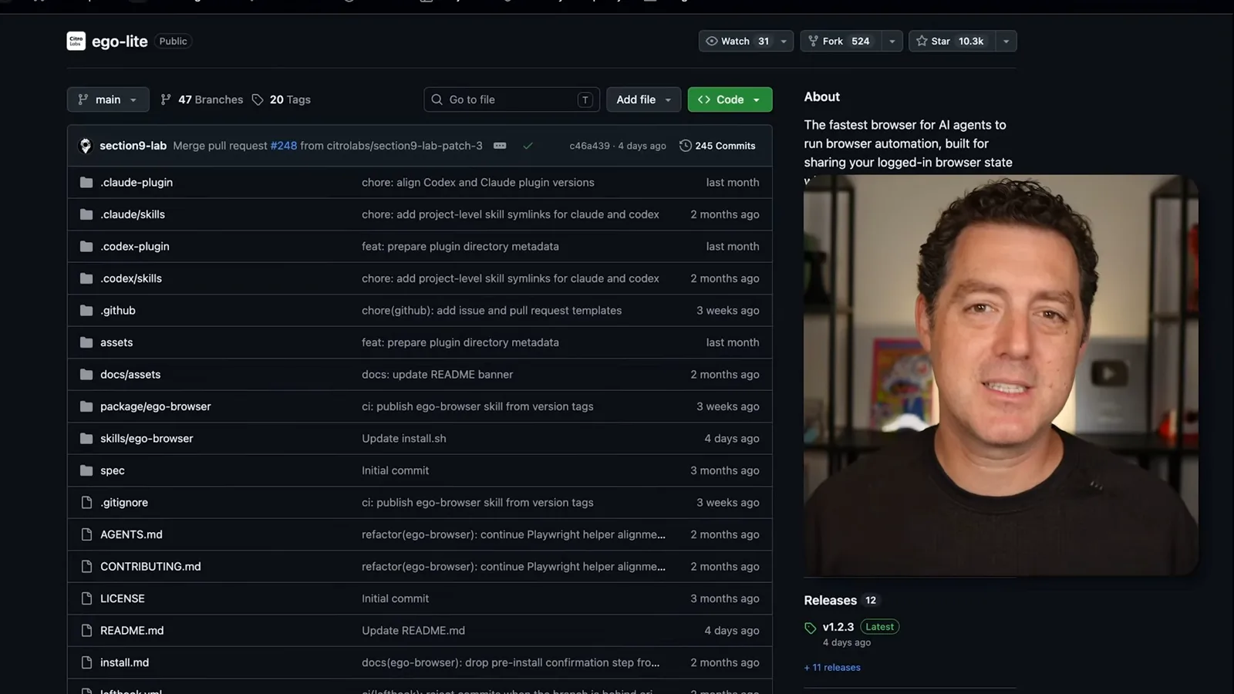
Task: Open the Releases section heading link
Action: point(830,601)
